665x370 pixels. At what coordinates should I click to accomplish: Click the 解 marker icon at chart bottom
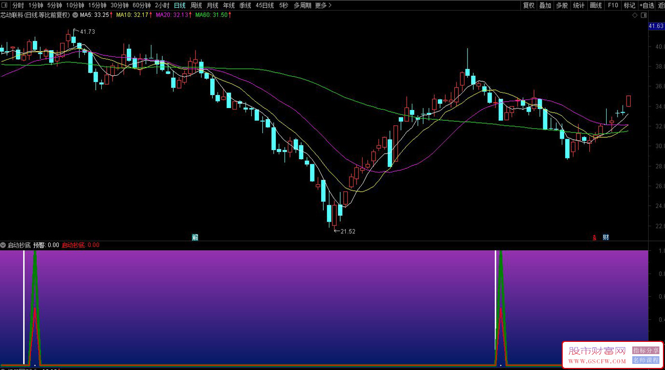[195, 237]
